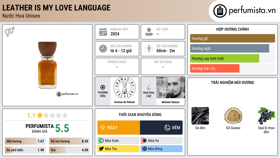Click the Perfumista đánh giá label

coord(39,128)
